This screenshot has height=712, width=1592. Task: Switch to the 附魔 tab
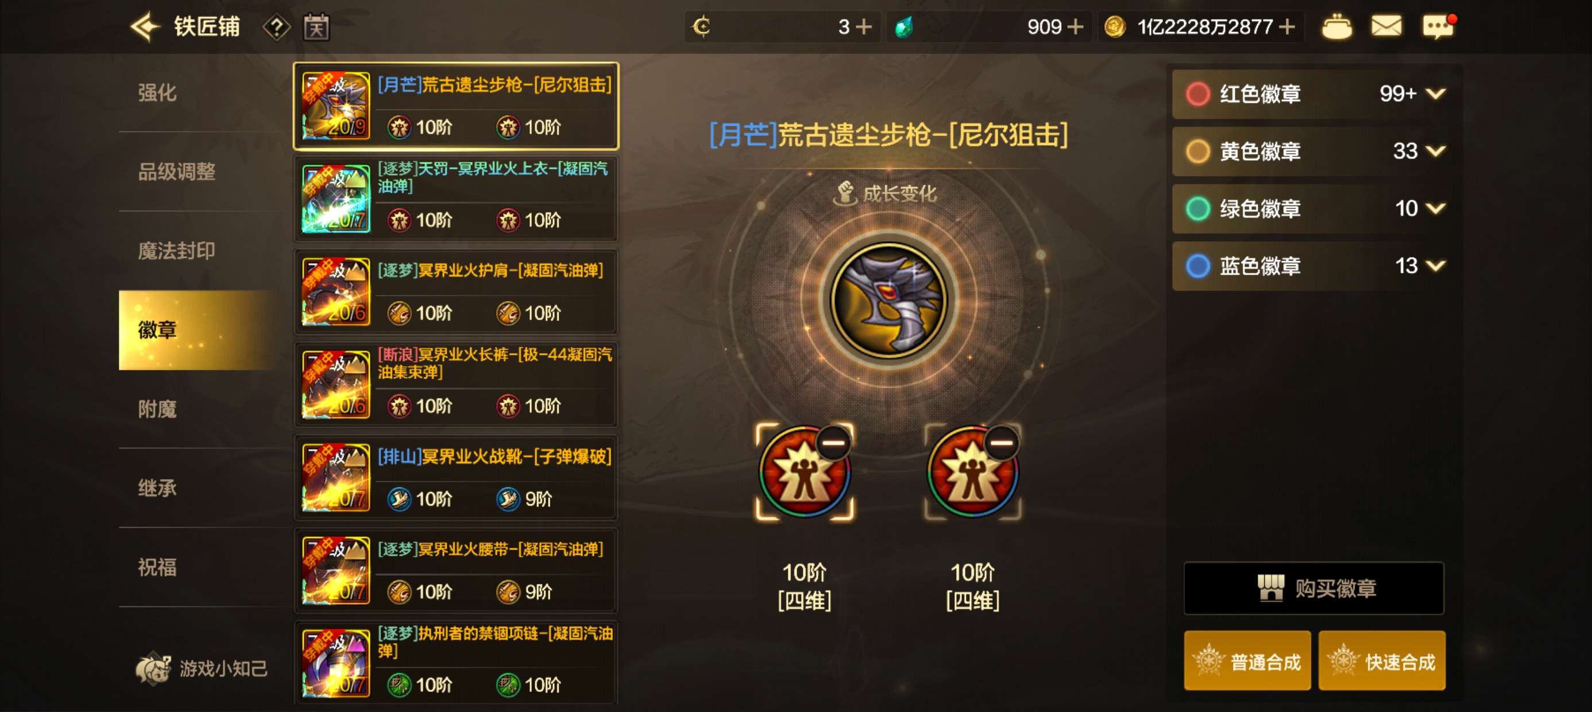tap(157, 409)
